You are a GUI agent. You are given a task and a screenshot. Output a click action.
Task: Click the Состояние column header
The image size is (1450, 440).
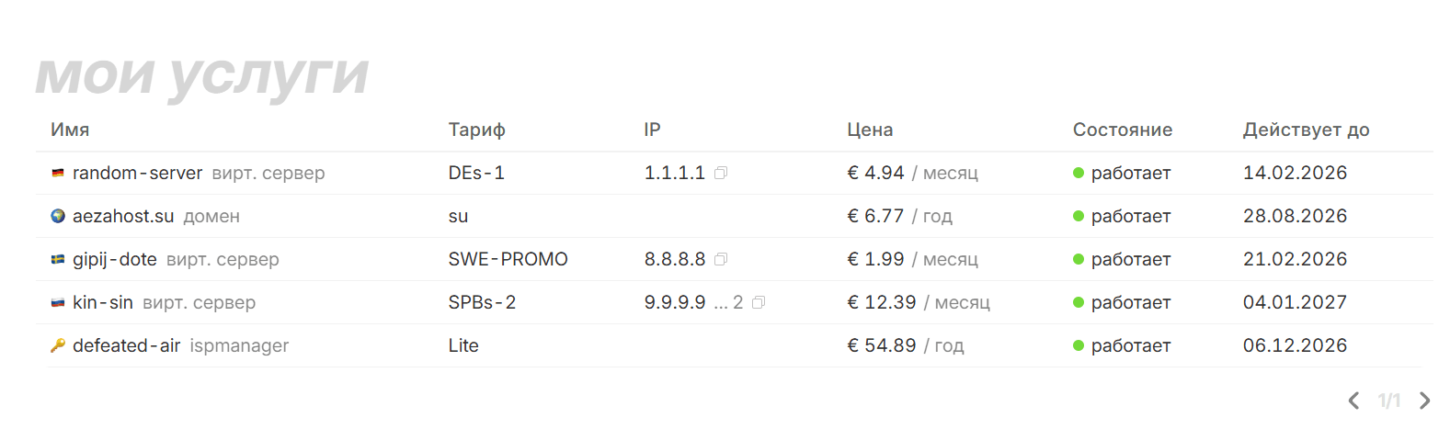(1122, 130)
